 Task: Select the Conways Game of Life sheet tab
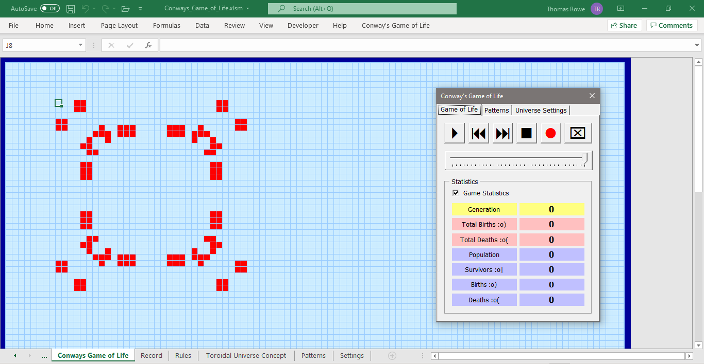tap(93, 355)
